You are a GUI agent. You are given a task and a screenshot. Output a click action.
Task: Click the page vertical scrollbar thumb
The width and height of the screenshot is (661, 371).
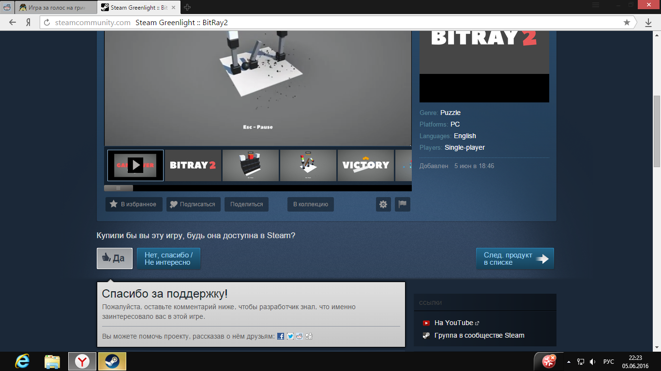coord(657,131)
